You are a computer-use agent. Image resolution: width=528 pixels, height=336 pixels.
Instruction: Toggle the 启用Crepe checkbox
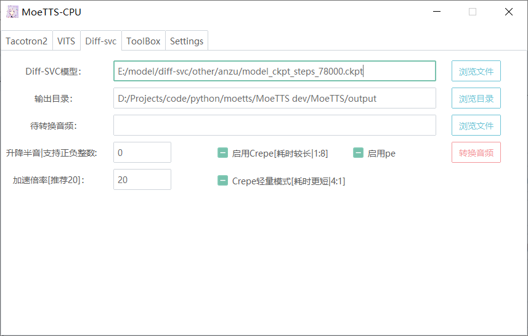(222, 153)
